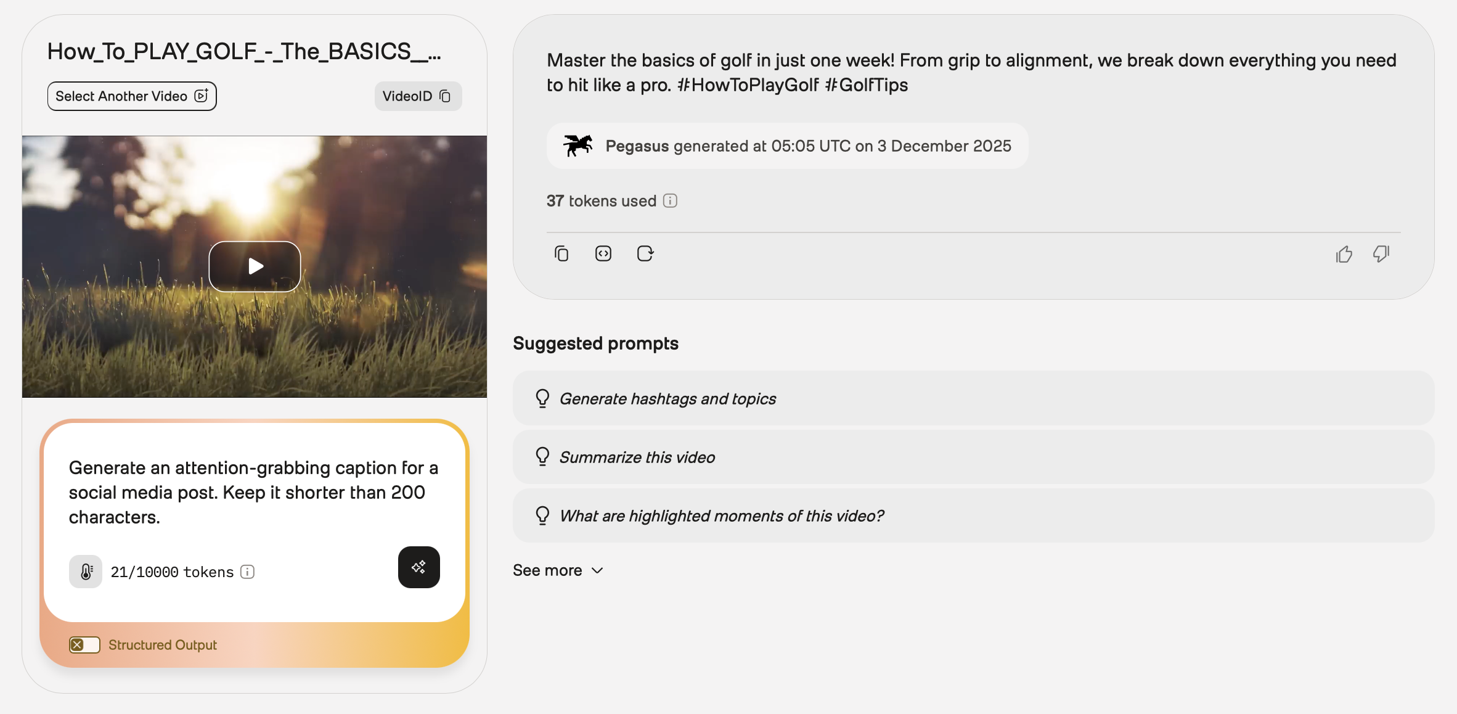
Task: Click the copy response icon
Action: 561,253
